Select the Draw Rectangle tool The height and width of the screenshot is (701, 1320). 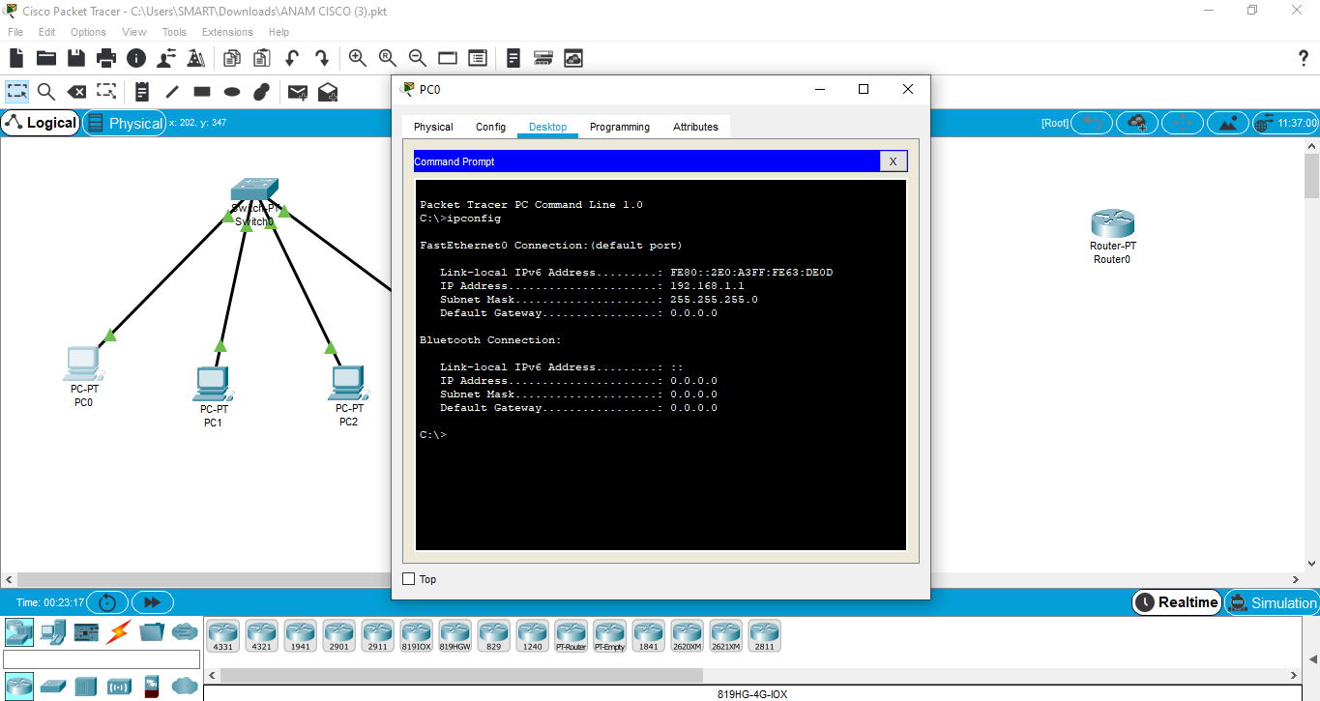[x=202, y=92]
